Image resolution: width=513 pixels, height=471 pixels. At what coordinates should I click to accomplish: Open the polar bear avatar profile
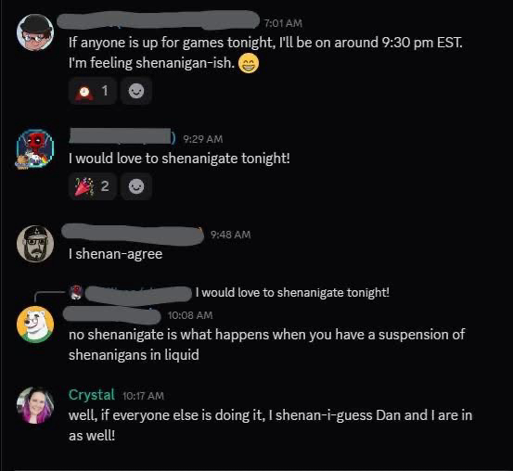[35, 325]
